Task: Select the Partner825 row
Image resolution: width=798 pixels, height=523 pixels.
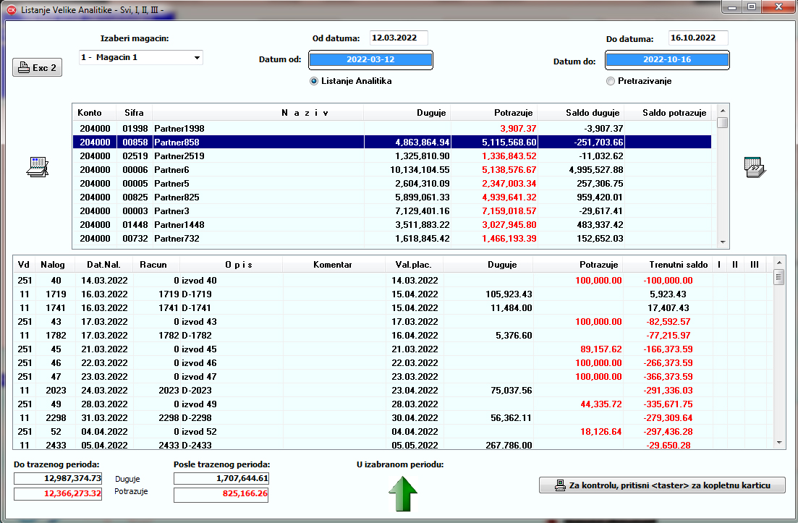Action: click(x=392, y=197)
